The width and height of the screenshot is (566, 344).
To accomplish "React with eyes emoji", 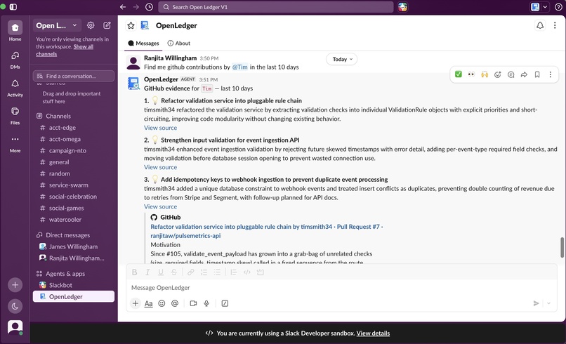I will click(471, 74).
